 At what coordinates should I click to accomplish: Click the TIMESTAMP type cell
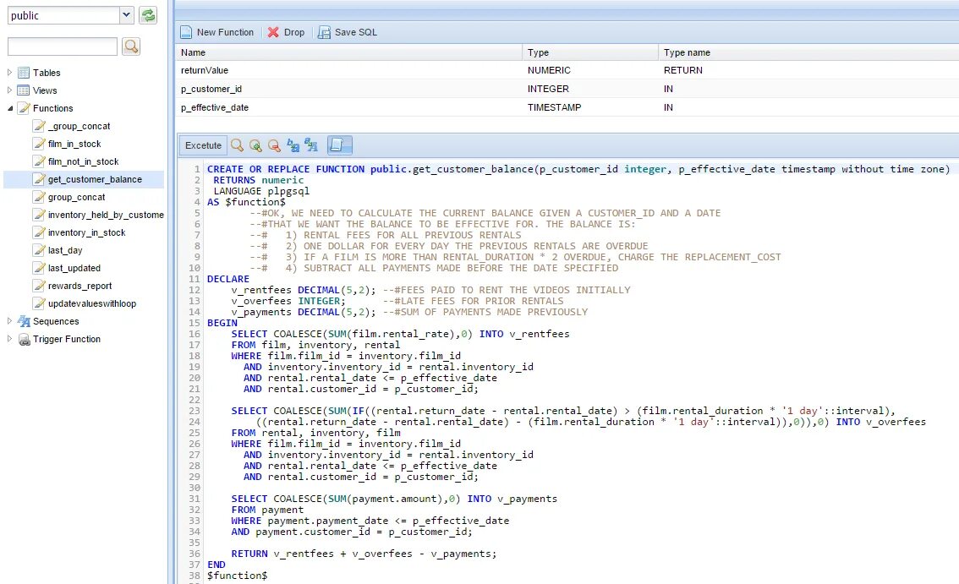point(554,107)
